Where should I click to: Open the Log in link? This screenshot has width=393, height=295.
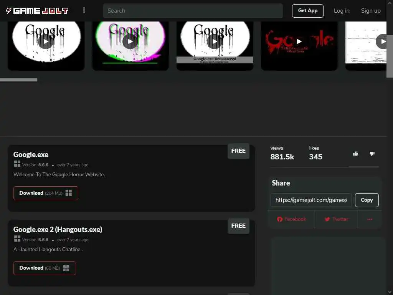tap(342, 11)
